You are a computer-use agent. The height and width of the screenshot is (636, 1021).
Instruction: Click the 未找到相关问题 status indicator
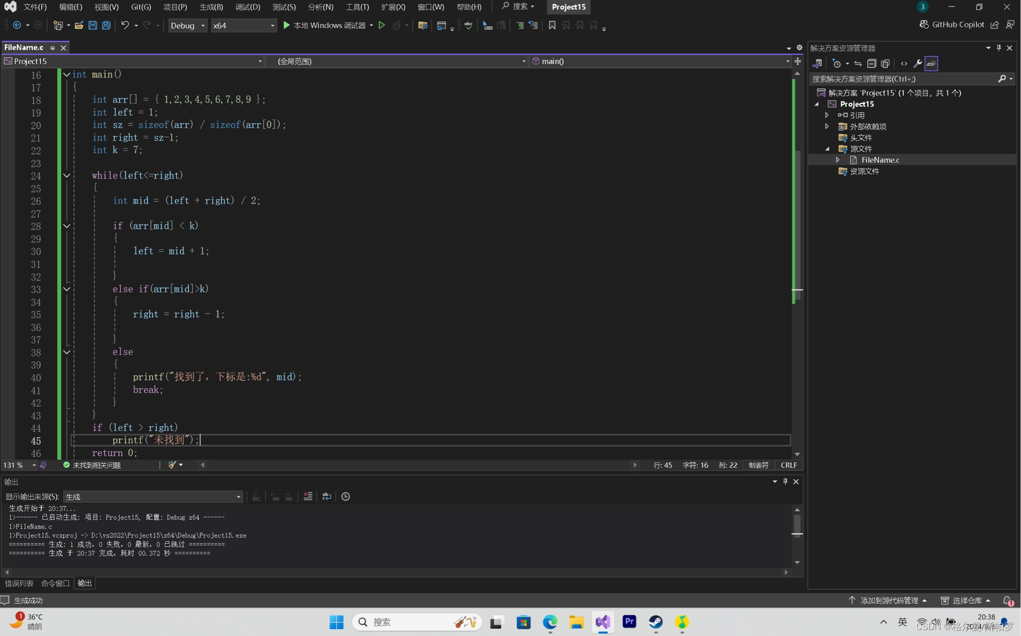coord(92,465)
